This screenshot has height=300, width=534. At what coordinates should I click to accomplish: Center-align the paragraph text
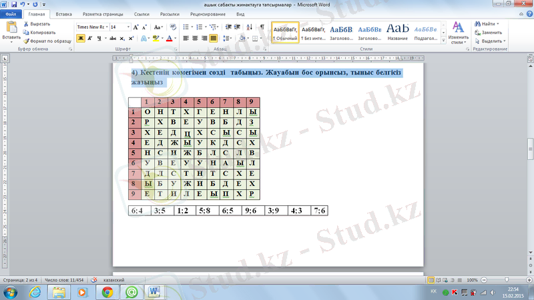[x=196, y=39]
